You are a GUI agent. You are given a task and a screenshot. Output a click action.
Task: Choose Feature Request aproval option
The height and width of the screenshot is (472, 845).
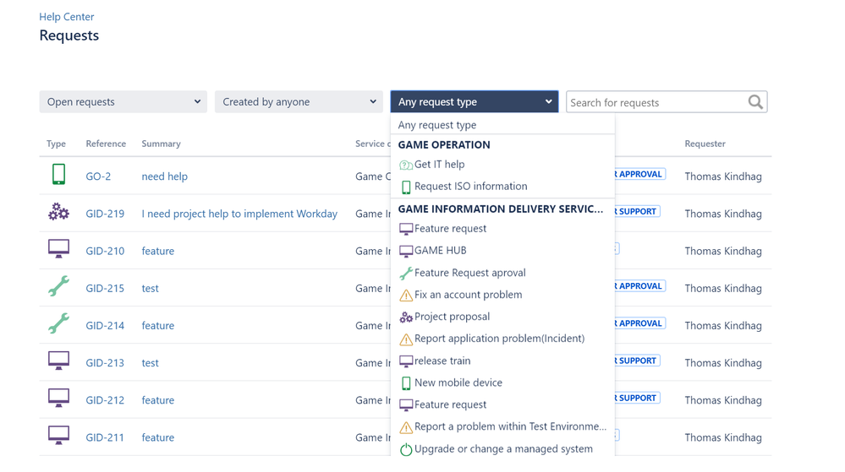(502, 273)
